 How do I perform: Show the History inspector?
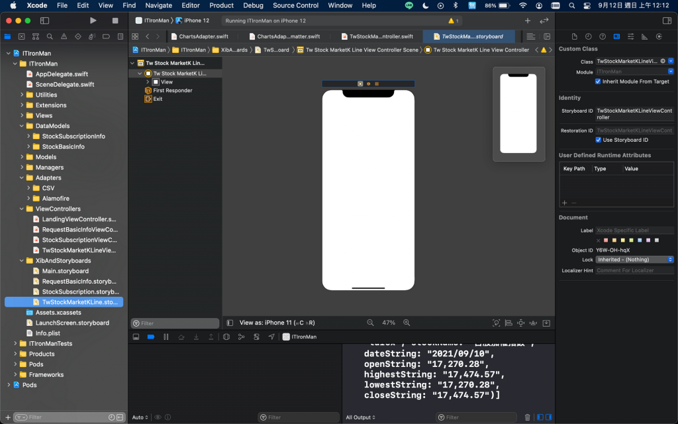pos(589,37)
